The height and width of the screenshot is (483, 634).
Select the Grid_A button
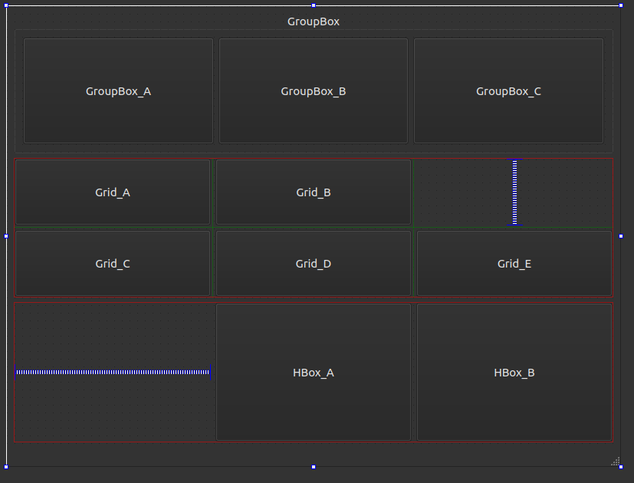pos(113,192)
